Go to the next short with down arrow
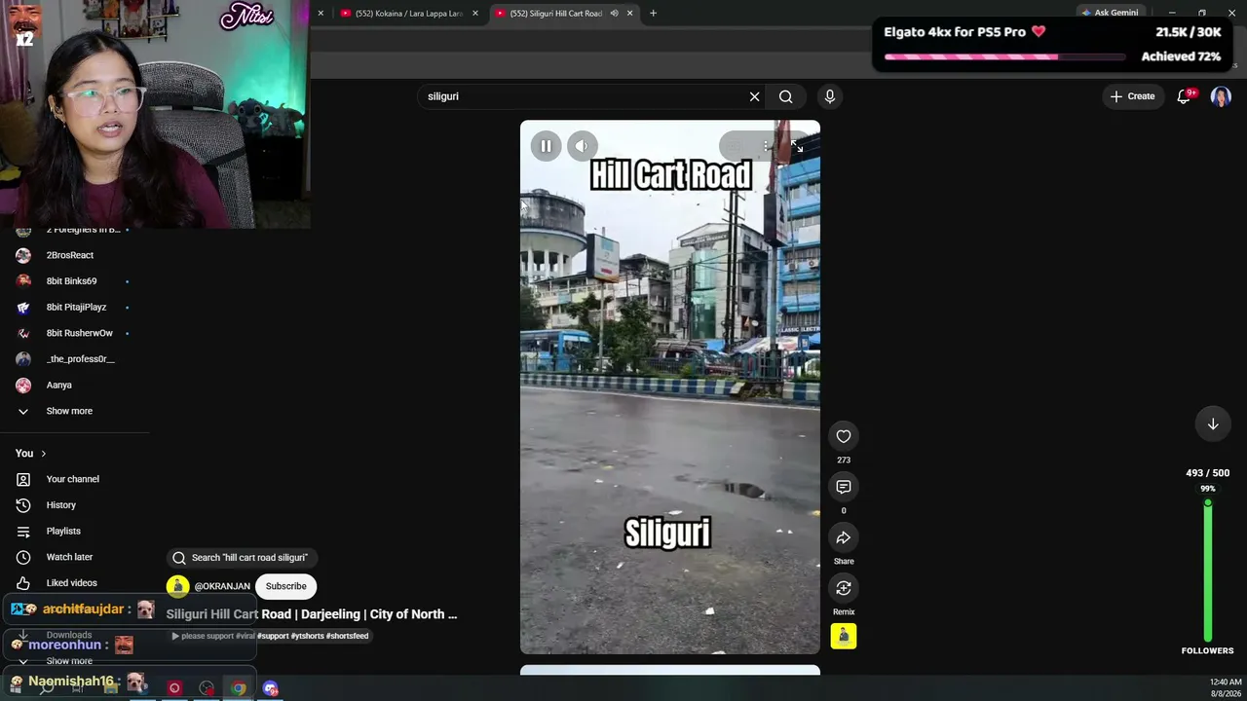This screenshot has width=1247, height=701. tap(1213, 424)
